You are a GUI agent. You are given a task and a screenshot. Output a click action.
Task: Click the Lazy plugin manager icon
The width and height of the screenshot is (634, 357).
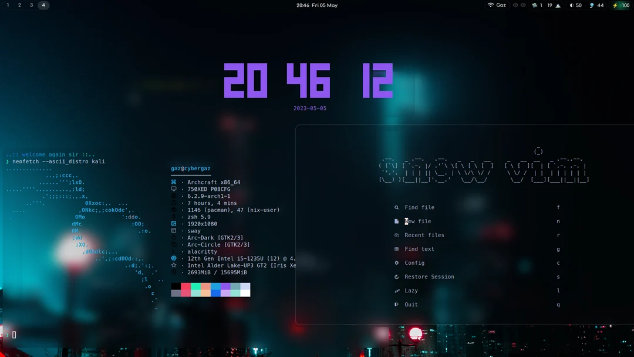398,291
